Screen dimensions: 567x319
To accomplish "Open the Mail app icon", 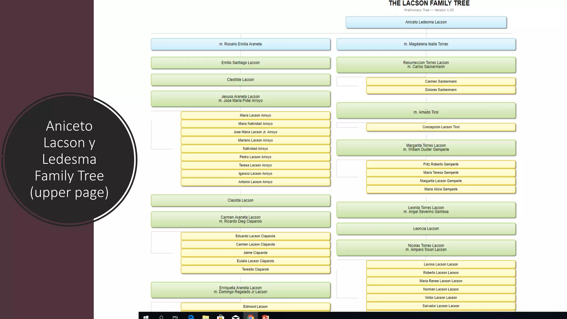I will [236, 317].
